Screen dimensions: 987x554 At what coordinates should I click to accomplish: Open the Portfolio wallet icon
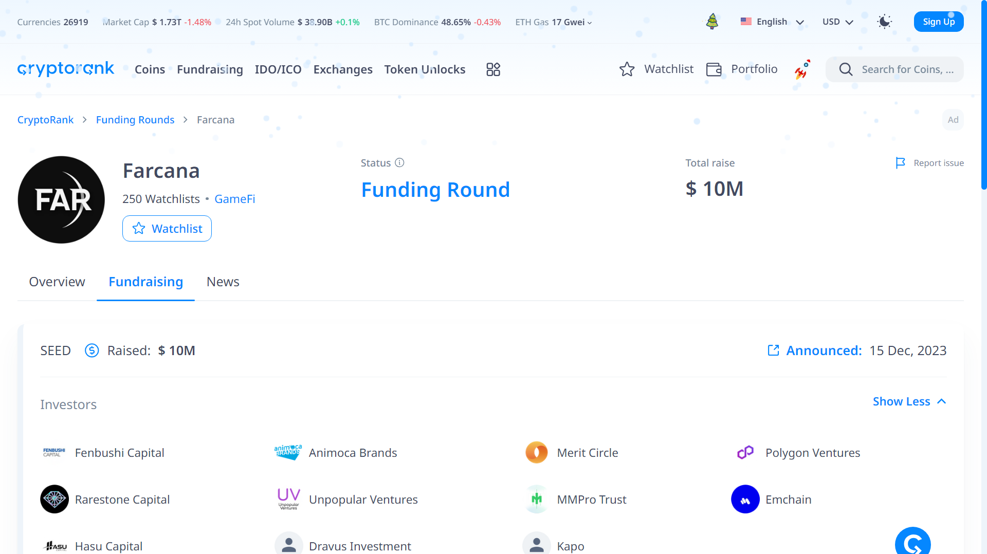pyautogui.click(x=714, y=69)
